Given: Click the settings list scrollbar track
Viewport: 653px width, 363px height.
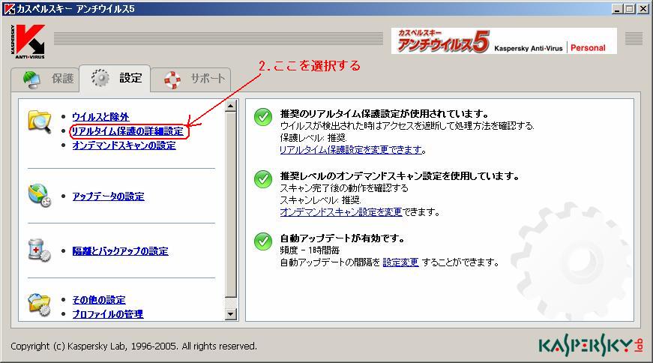Looking at the screenshot, I should coord(231,208).
